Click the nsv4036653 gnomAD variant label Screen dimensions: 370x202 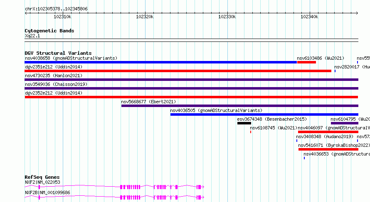point(337,154)
